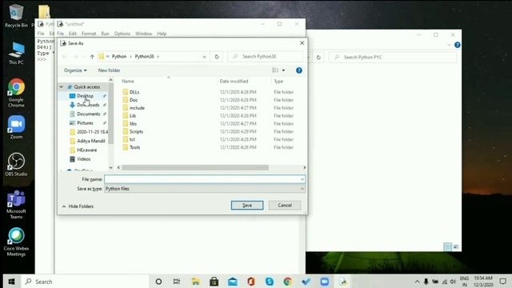Click the Save button

point(247,205)
